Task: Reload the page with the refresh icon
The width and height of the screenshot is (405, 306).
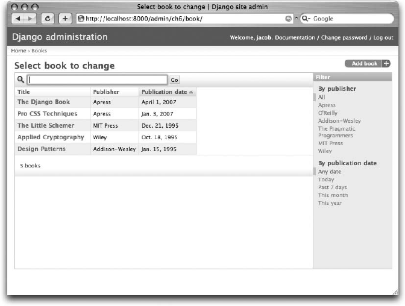Action: 48,19
